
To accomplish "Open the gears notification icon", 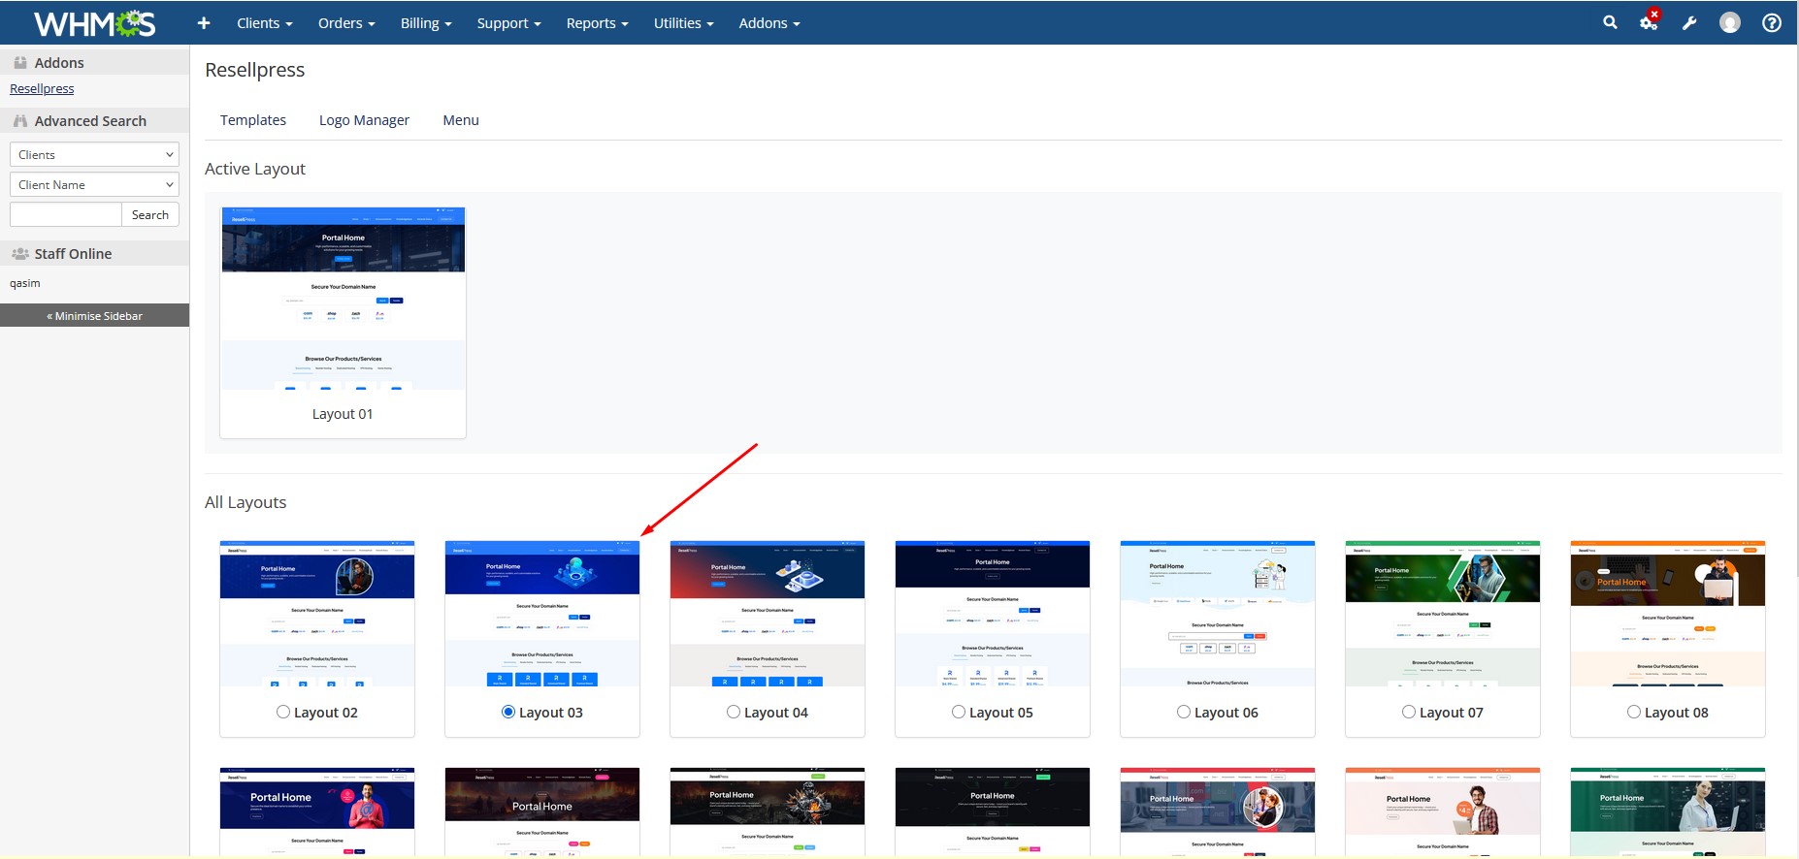I will 1649,22.
